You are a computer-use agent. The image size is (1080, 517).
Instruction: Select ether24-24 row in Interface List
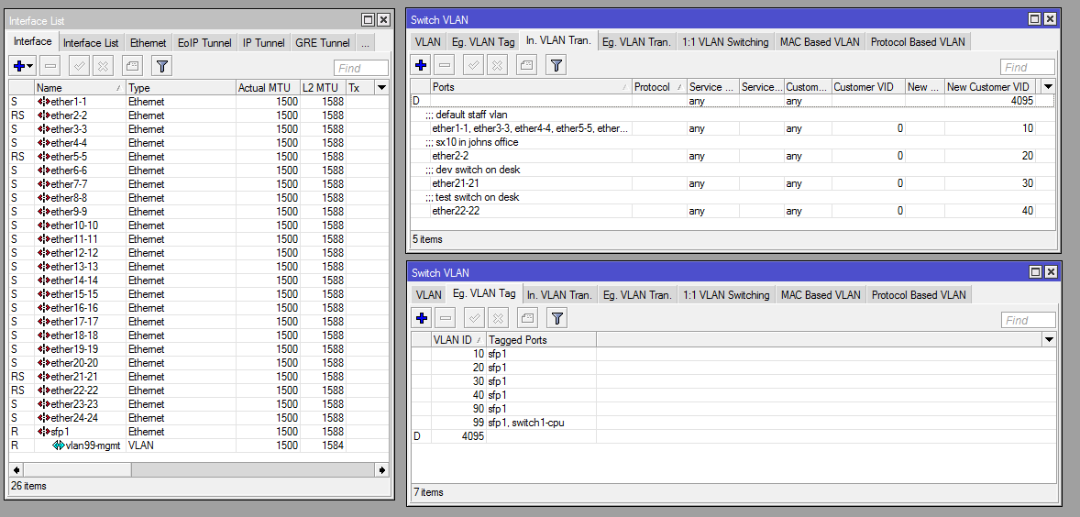[x=199, y=418]
